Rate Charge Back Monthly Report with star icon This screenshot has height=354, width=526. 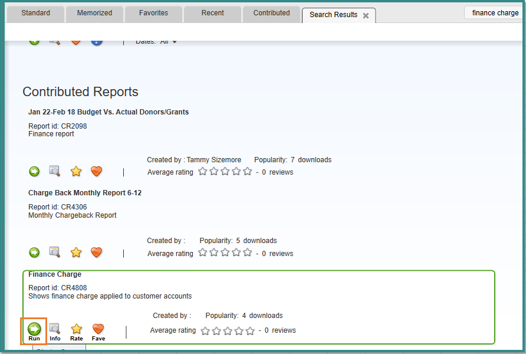[x=76, y=253]
